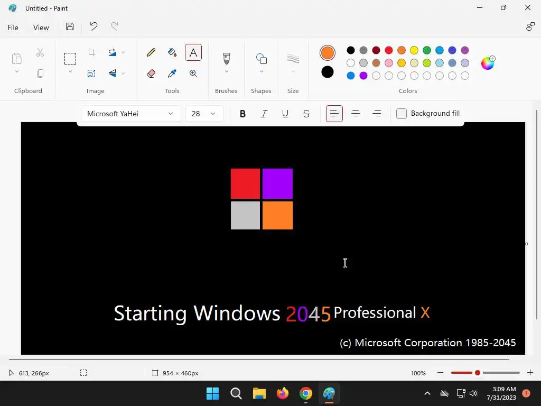The height and width of the screenshot is (406, 541).
Task: Toggle Italic text formatting
Action: point(264,114)
